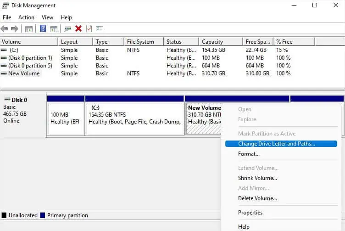Click the settings list toolbar icon
Viewport: 345px width, 231px height.
coord(100,28)
